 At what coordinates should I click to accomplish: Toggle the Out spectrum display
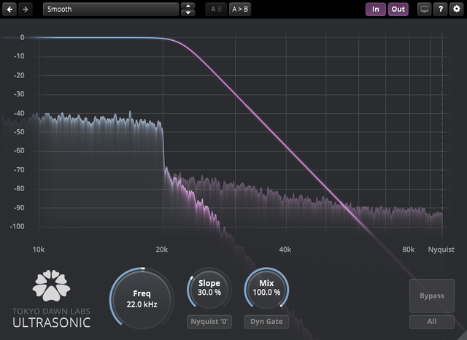(398, 9)
